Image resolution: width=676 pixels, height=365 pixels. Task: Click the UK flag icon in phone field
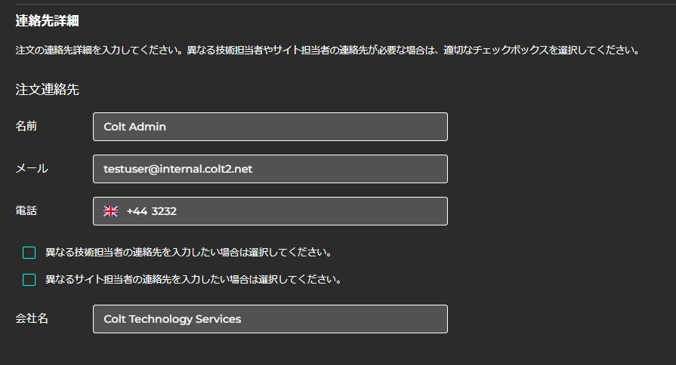(111, 211)
